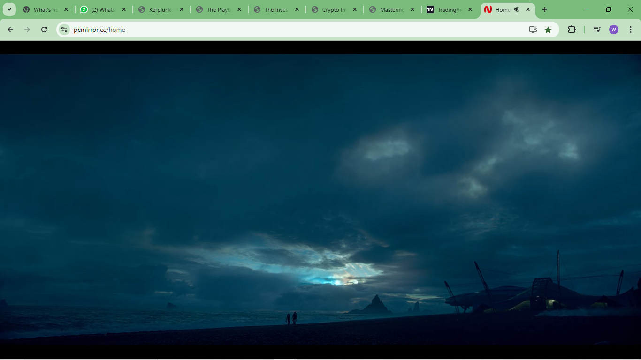Click the video to pause playback
The image size is (641, 360).
point(320,200)
